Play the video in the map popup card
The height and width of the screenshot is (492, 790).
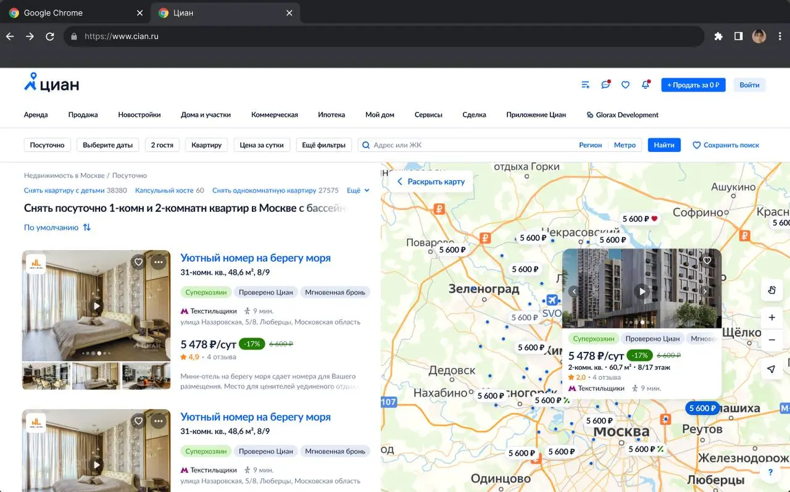[x=642, y=291]
